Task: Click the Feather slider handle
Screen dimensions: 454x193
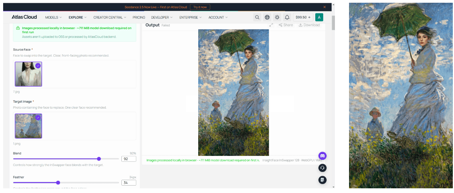Action: [x=58, y=182]
